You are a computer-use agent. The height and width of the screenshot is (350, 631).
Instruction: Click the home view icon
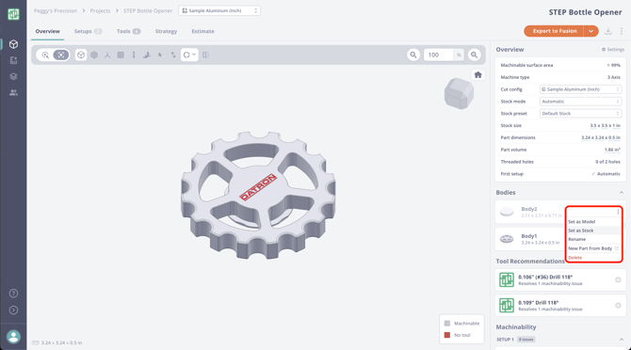point(477,74)
